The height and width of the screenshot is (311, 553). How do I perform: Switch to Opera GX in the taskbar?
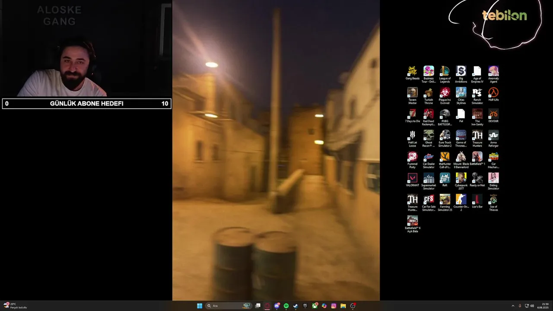point(267,306)
